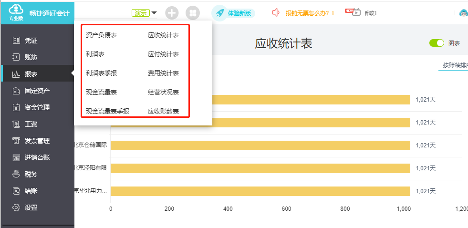The height and width of the screenshot is (228, 468).
Task: Open the 发票管理 invoice icon
Action: tap(16, 141)
